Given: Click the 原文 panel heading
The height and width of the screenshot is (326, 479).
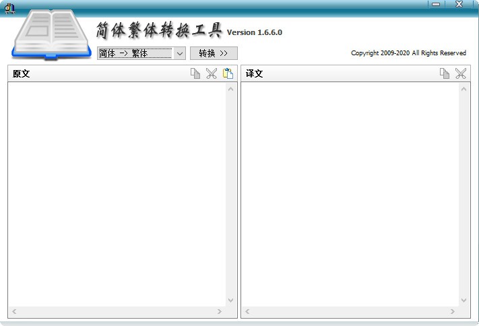Looking at the screenshot, I should 21,73.
